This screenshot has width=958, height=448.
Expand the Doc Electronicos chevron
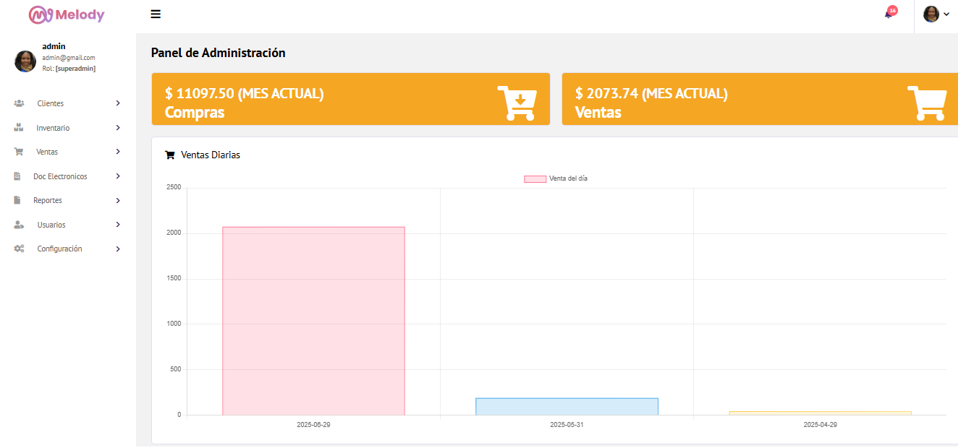pyautogui.click(x=118, y=176)
